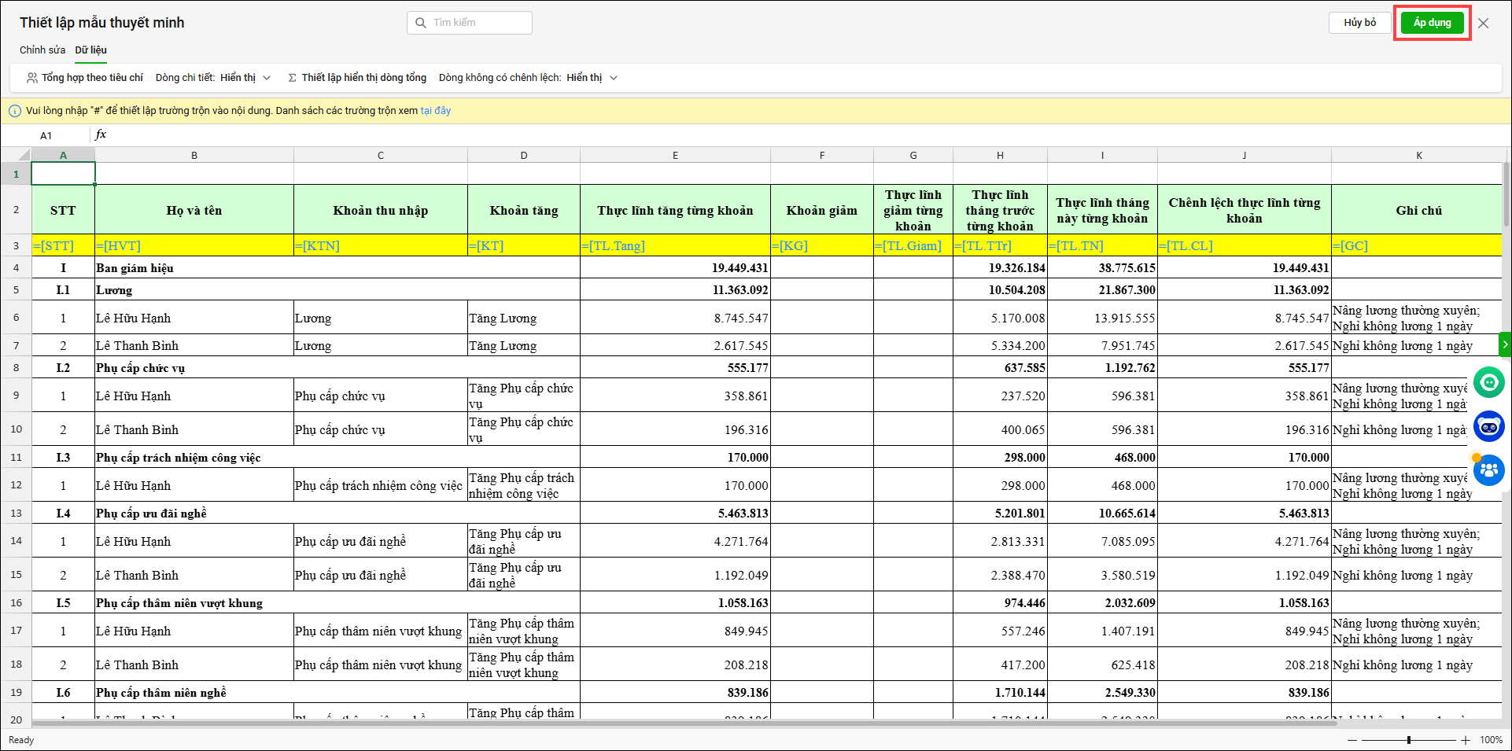
Task: Open the 'tại đây' link
Action: coord(435,111)
